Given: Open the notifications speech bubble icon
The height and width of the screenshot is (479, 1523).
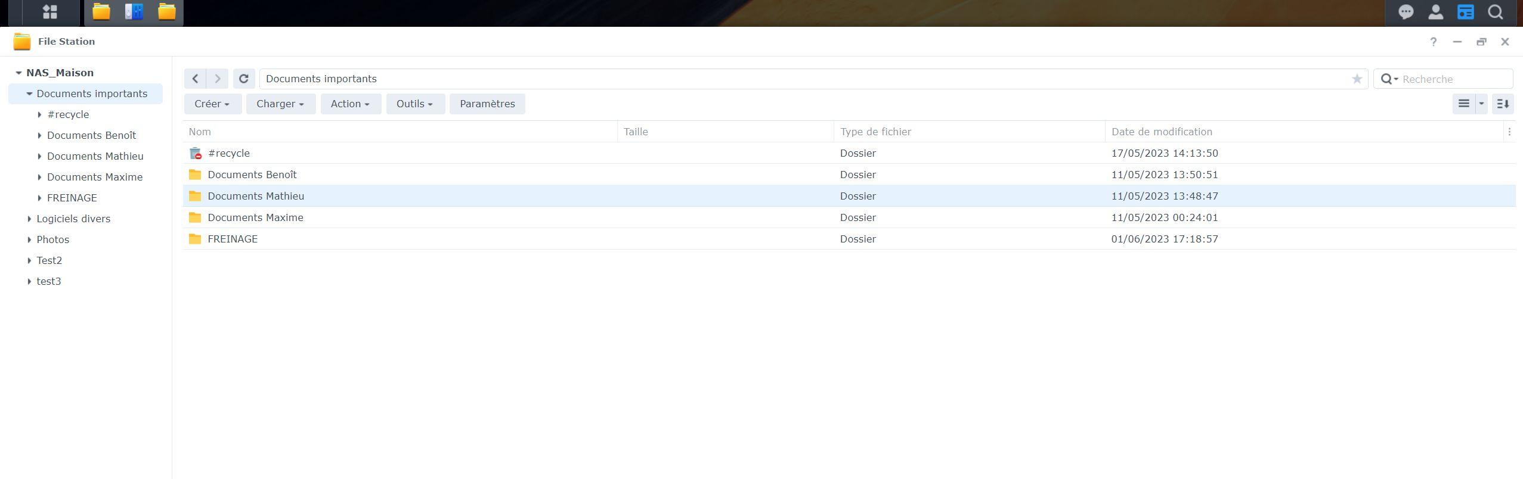Looking at the screenshot, I should point(1406,12).
